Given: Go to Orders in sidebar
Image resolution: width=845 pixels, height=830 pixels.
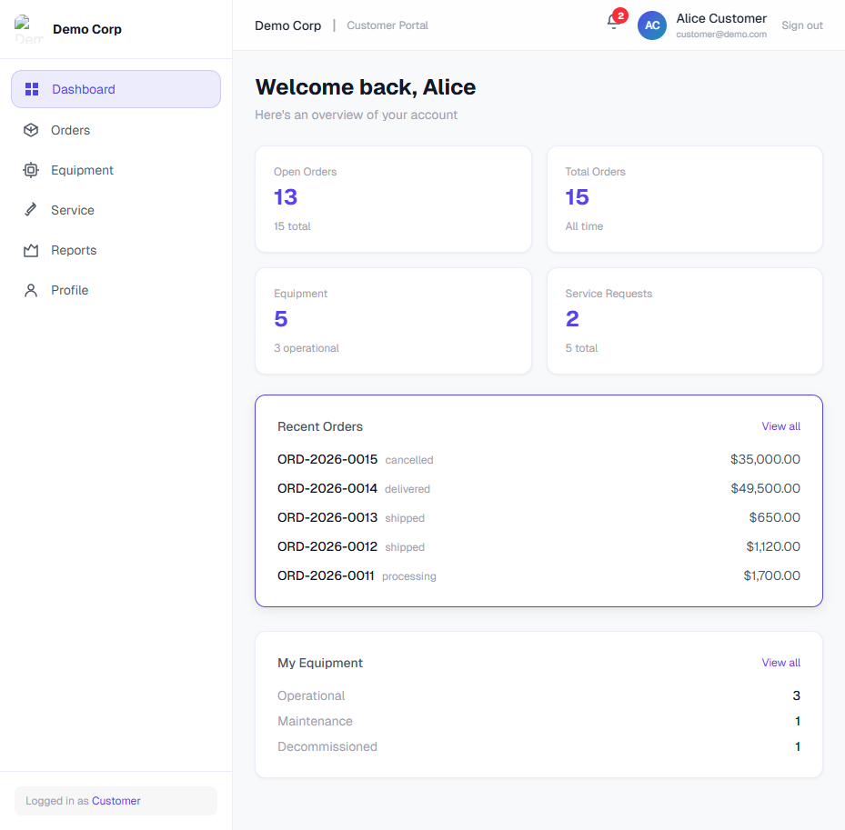Looking at the screenshot, I should tap(116, 130).
